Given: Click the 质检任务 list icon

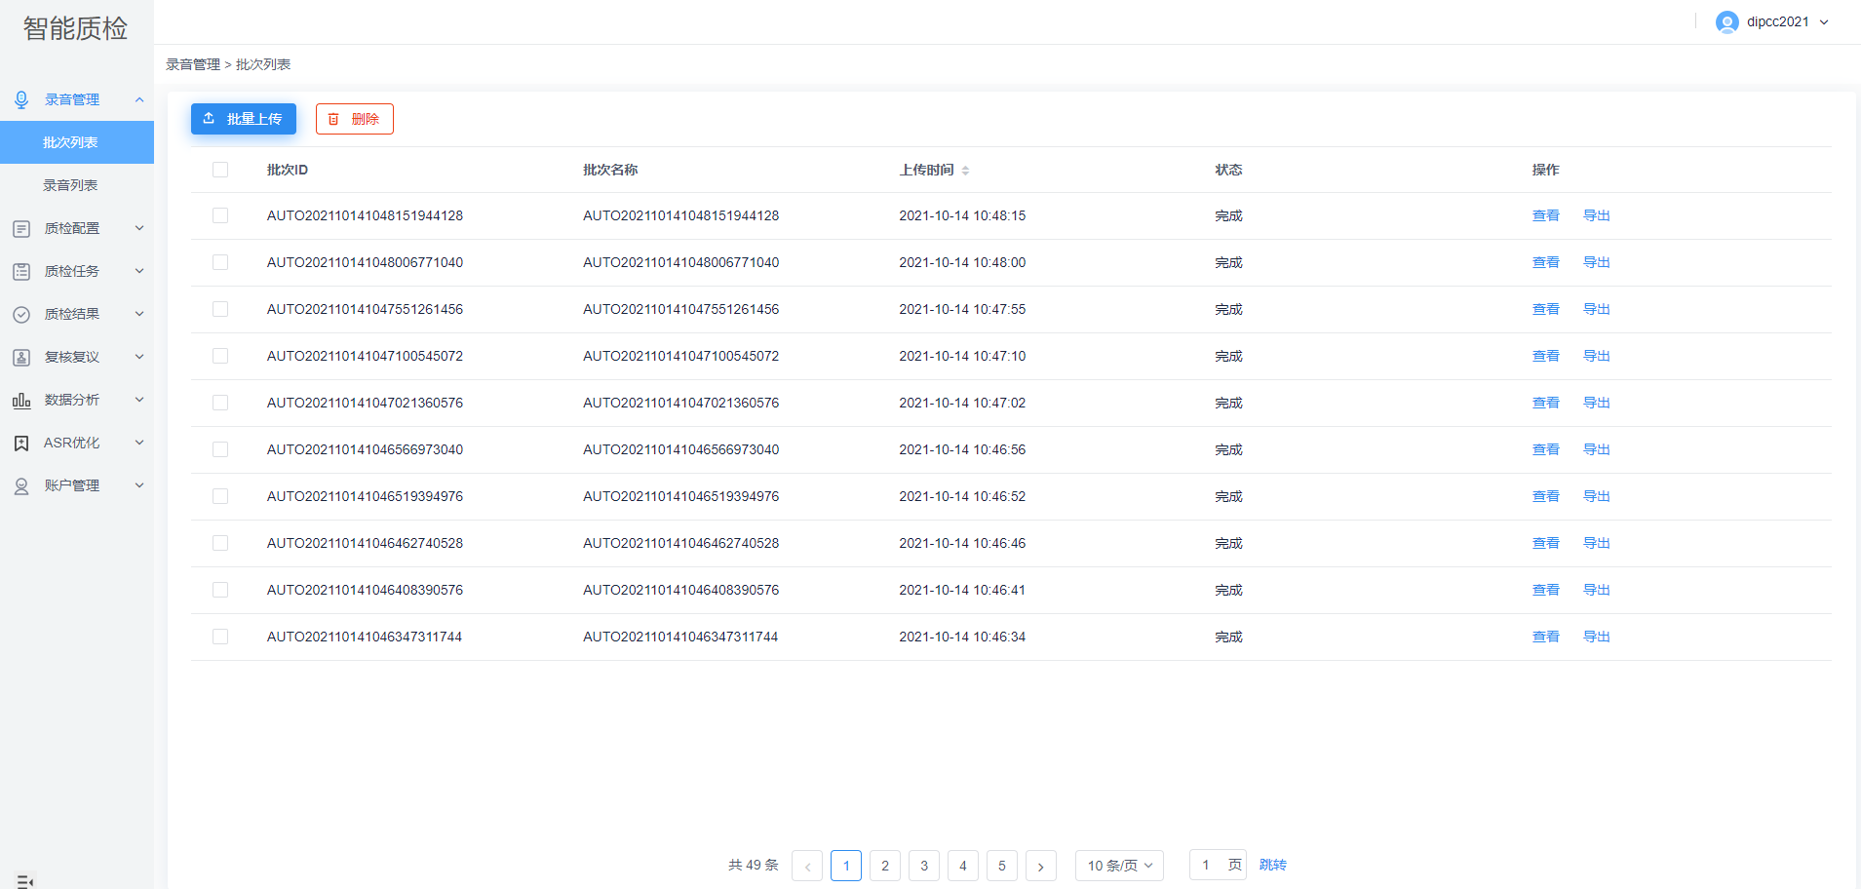Looking at the screenshot, I should point(21,272).
